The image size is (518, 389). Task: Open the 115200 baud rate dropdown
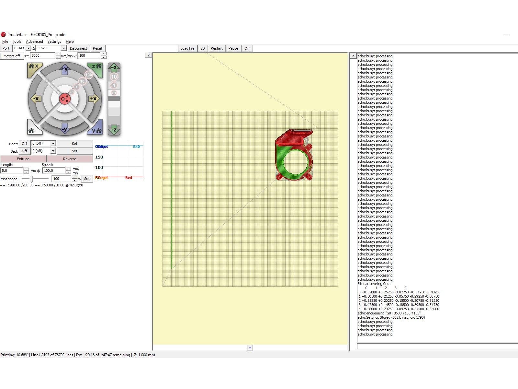coord(64,48)
